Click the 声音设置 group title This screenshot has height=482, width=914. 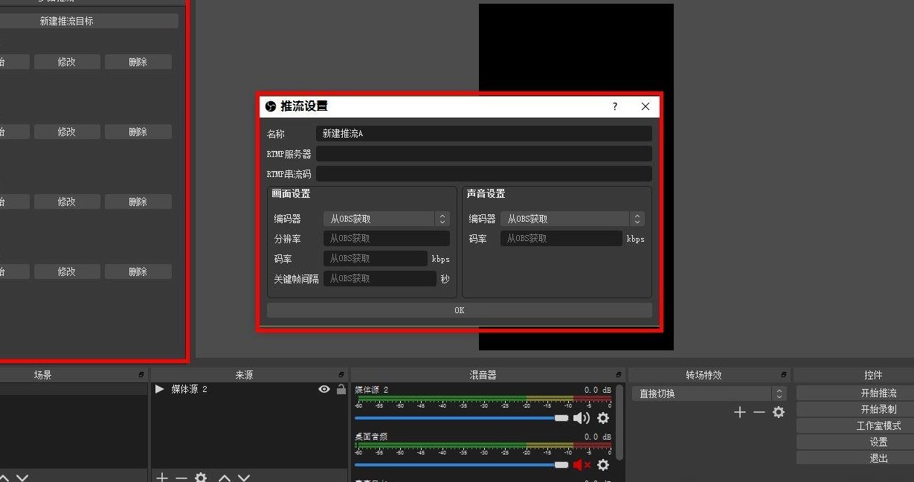[486, 193]
